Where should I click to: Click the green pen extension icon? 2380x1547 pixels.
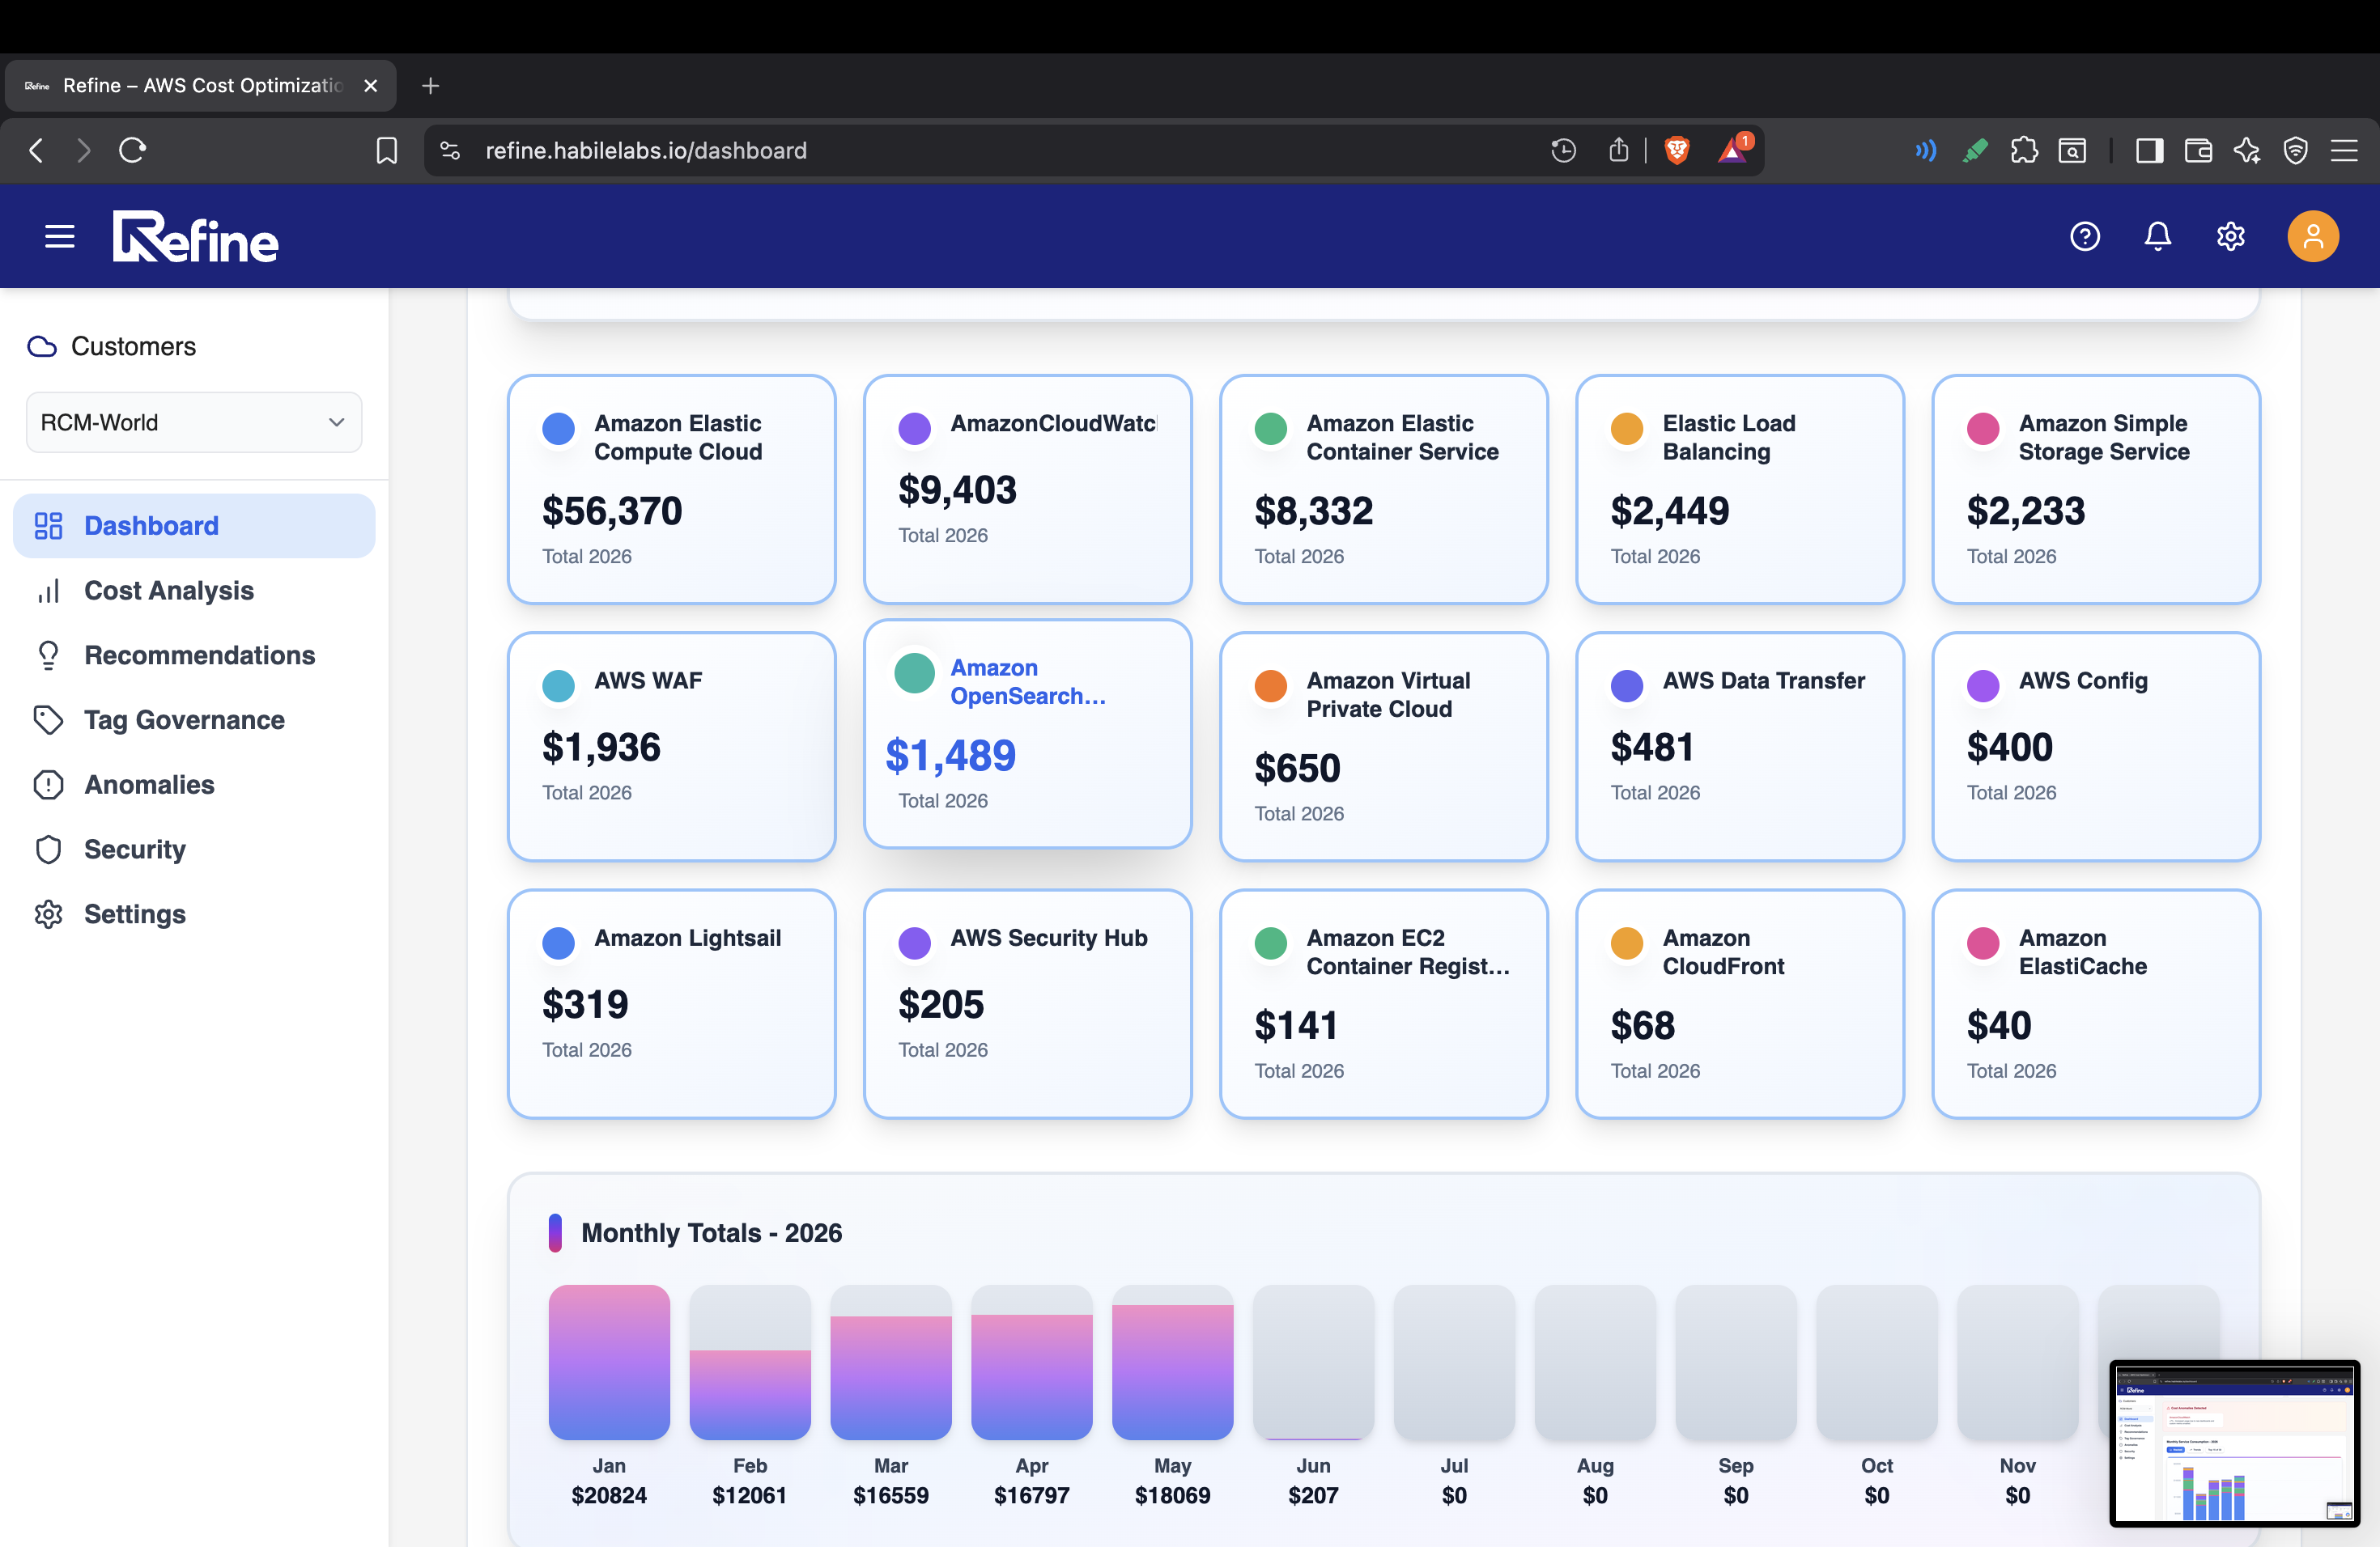1975,151
